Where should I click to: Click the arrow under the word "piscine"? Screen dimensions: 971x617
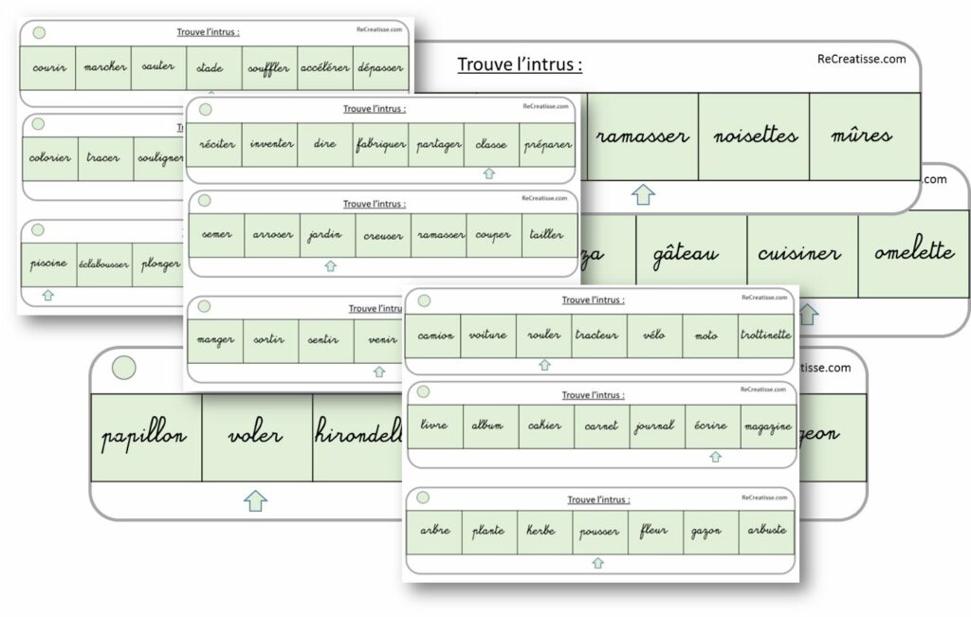pyautogui.click(x=48, y=295)
